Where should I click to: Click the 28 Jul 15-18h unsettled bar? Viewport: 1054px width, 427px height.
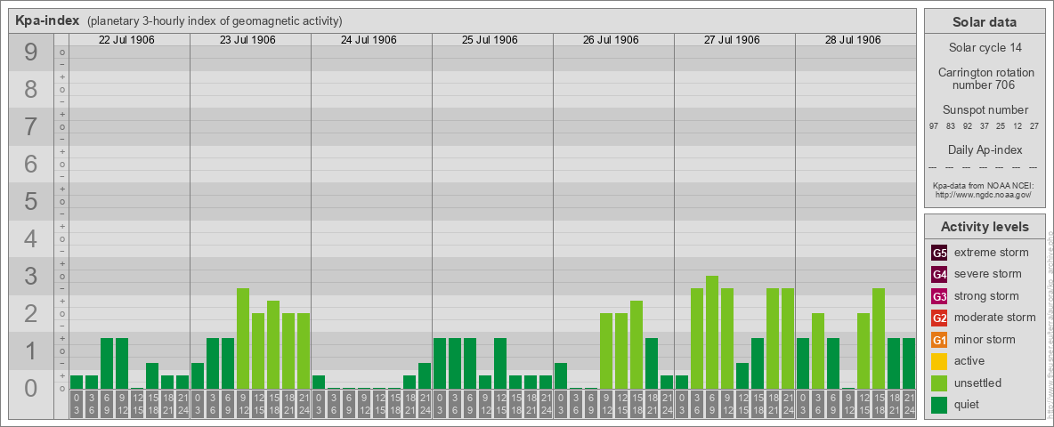pos(878,338)
